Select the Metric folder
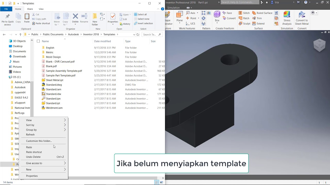330x185 pixels. tap(49, 52)
